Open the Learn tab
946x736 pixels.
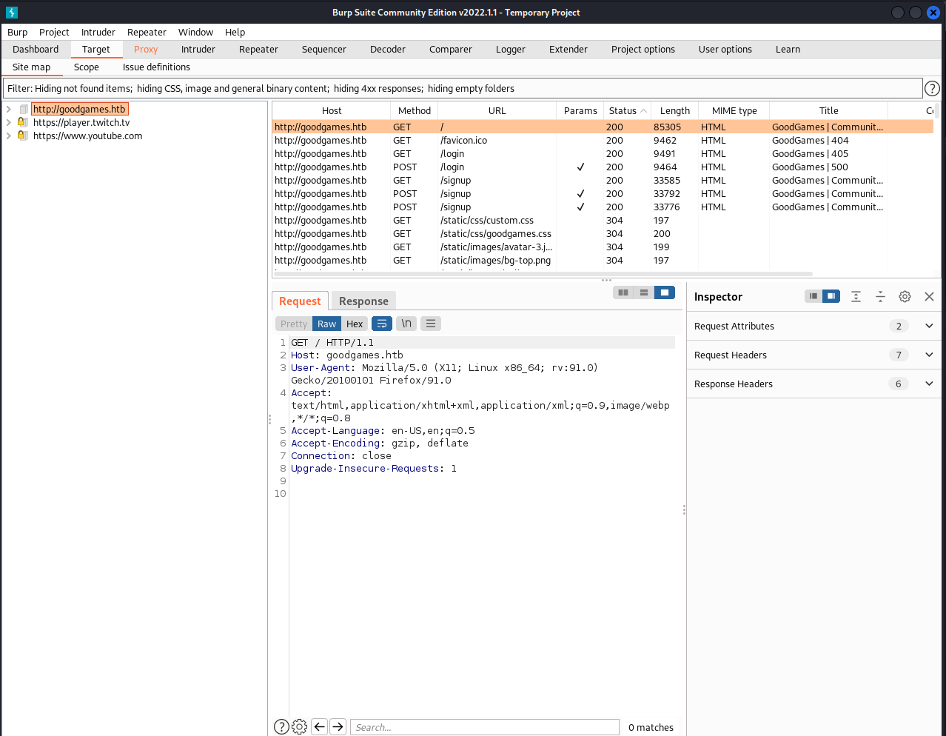pyautogui.click(x=788, y=49)
